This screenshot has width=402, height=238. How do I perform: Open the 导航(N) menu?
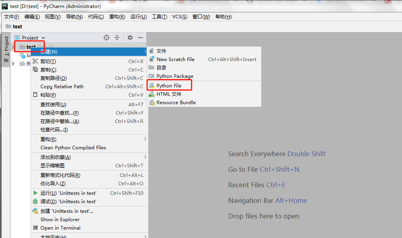(74, 17)
